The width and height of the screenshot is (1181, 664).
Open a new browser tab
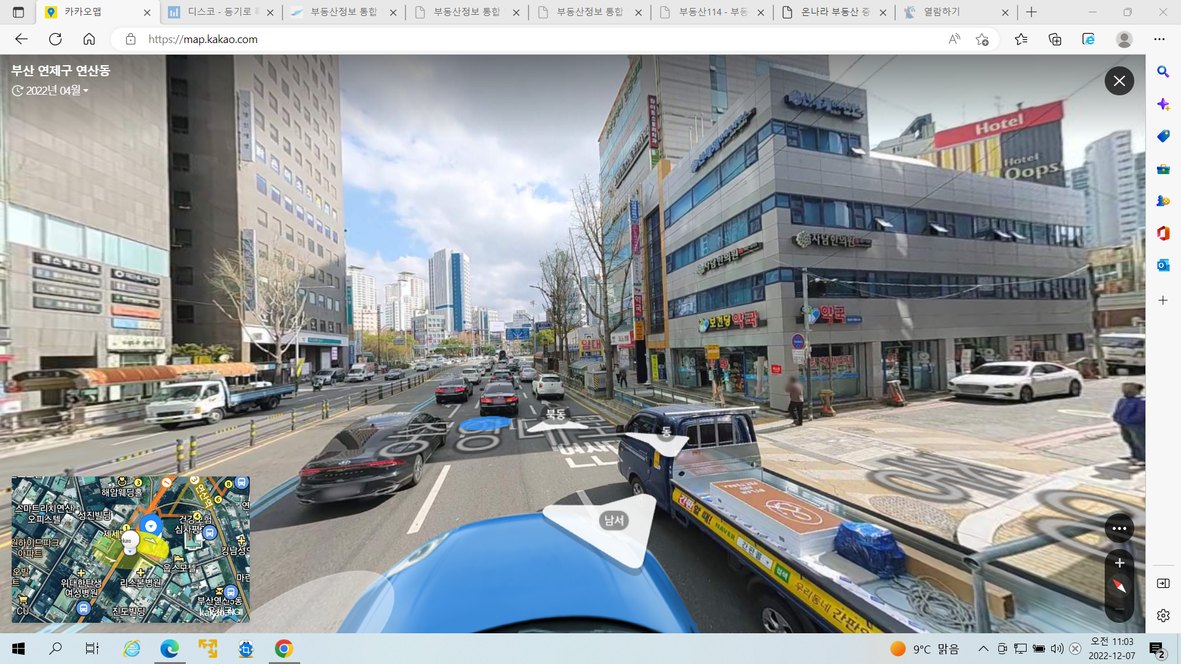tap(1032, 12)
